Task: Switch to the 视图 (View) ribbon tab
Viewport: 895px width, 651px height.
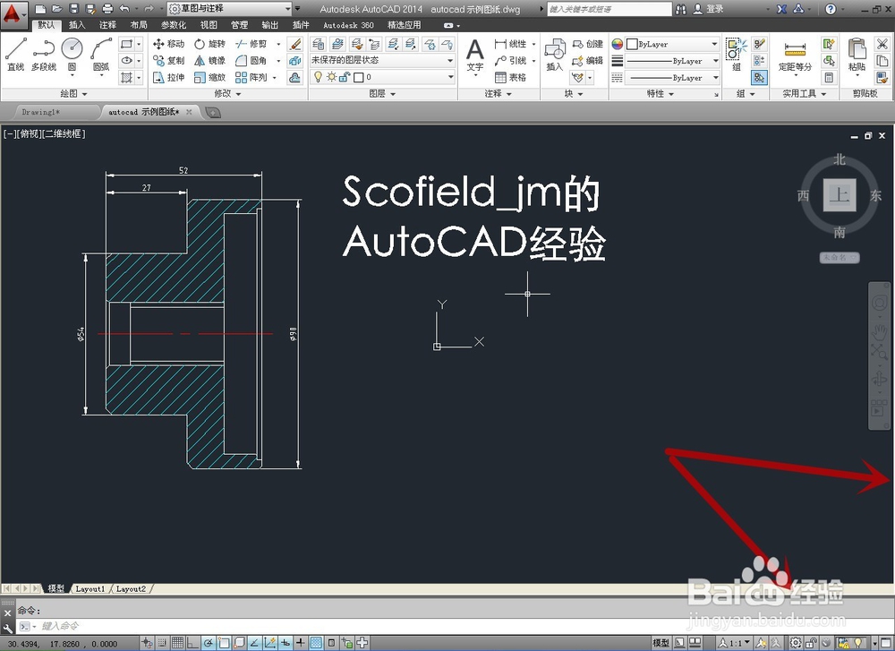Action: 209,25
